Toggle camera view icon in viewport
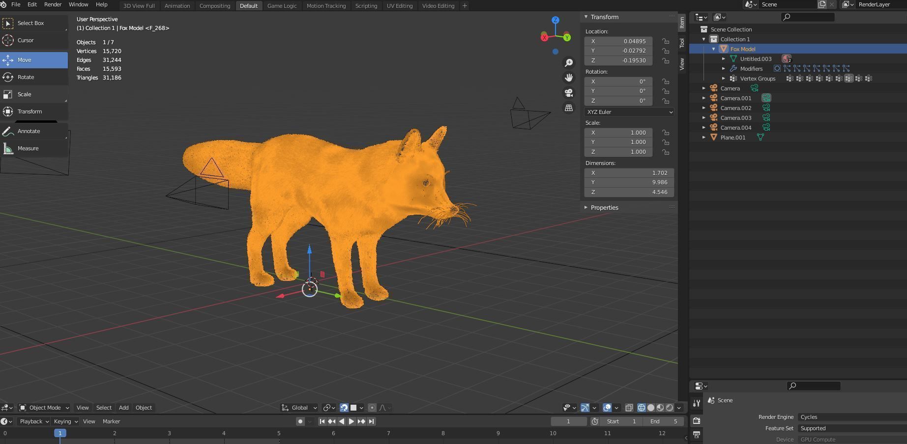 tap(569, 93)
